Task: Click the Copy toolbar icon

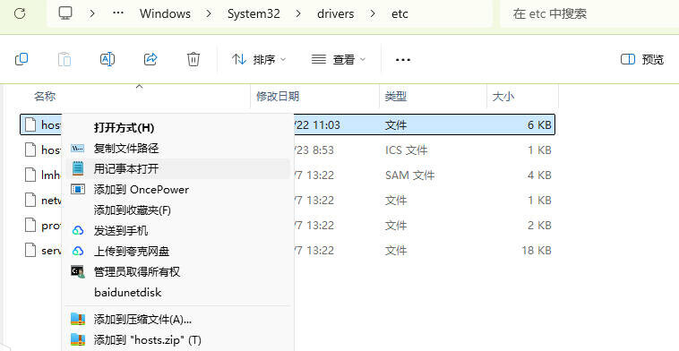Action: [x=21, y=59]
